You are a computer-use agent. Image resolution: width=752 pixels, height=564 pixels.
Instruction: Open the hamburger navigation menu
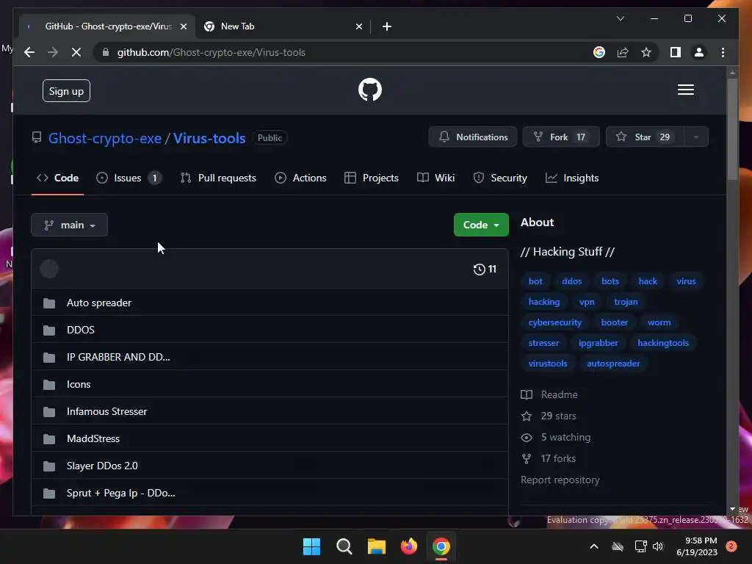pos(685,90)
